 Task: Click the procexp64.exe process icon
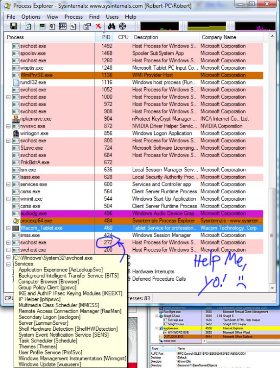click(x=16, y=221)
